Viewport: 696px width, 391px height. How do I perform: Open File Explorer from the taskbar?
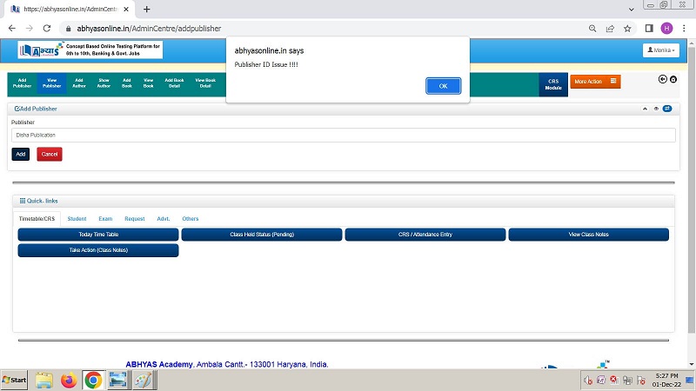(x=44, y=381)
